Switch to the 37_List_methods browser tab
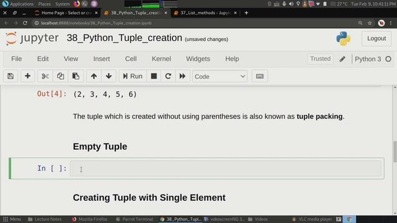 (x=205, y=12)
